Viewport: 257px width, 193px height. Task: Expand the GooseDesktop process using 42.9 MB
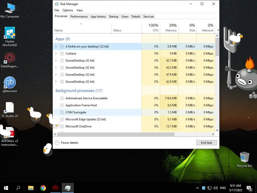pos(56,82)
